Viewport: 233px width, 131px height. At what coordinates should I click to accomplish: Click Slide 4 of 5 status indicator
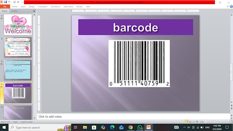[x=5, y=122]
